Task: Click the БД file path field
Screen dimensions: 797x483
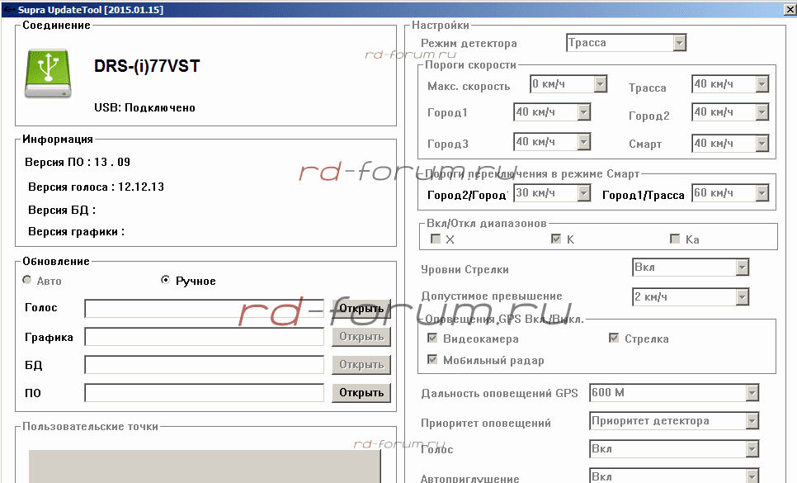Action: tap(204, 365)
